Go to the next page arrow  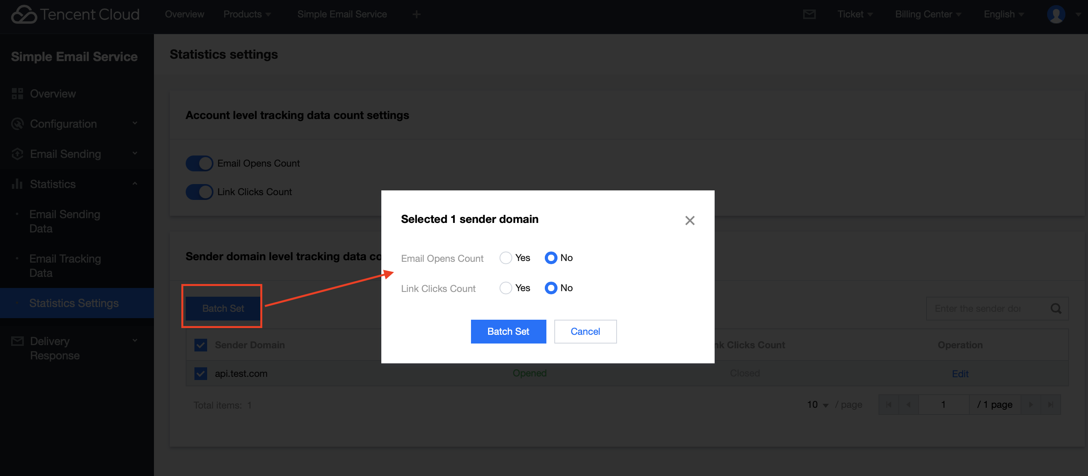[1030, 405]
